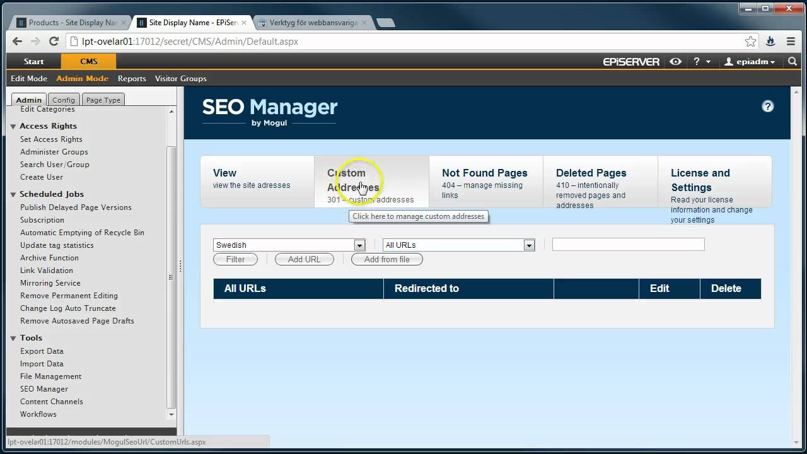
Task: Open Archive Function job
Action: (49, 258)
